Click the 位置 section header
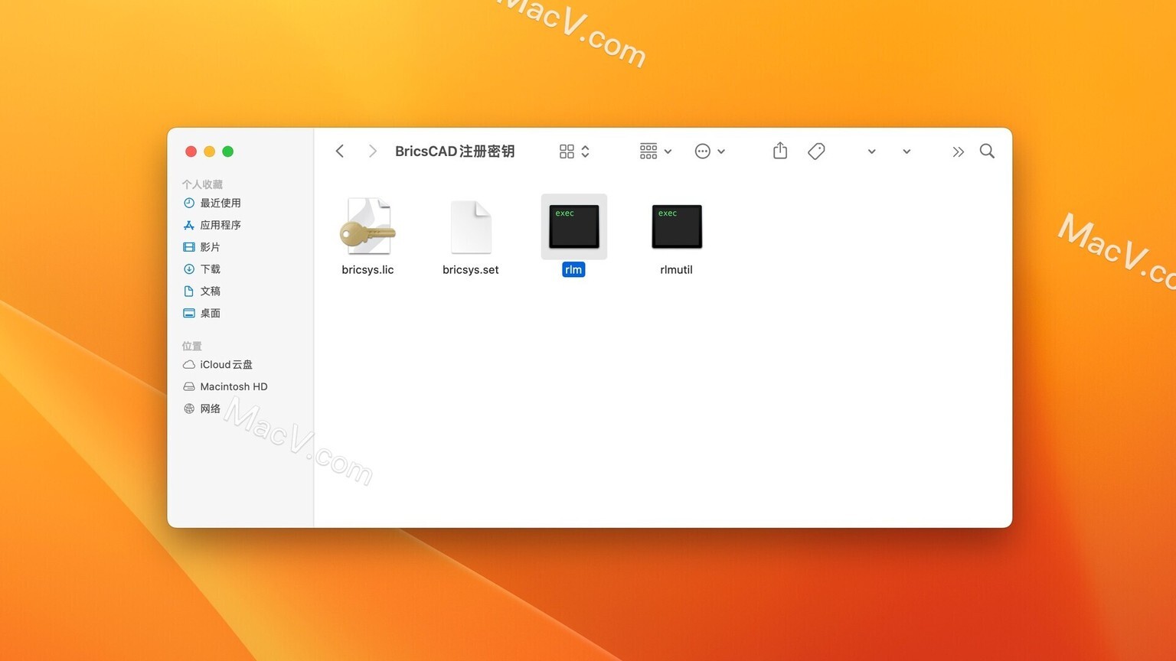This screenshot has width=1176, height=661. (192, 346)
